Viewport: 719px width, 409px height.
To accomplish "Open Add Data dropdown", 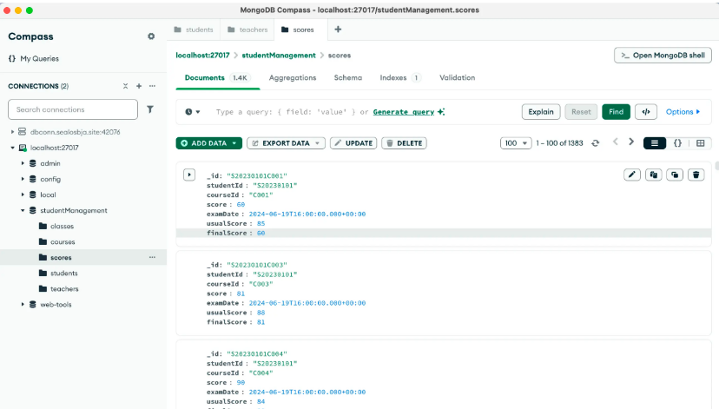I will (208, 143).
